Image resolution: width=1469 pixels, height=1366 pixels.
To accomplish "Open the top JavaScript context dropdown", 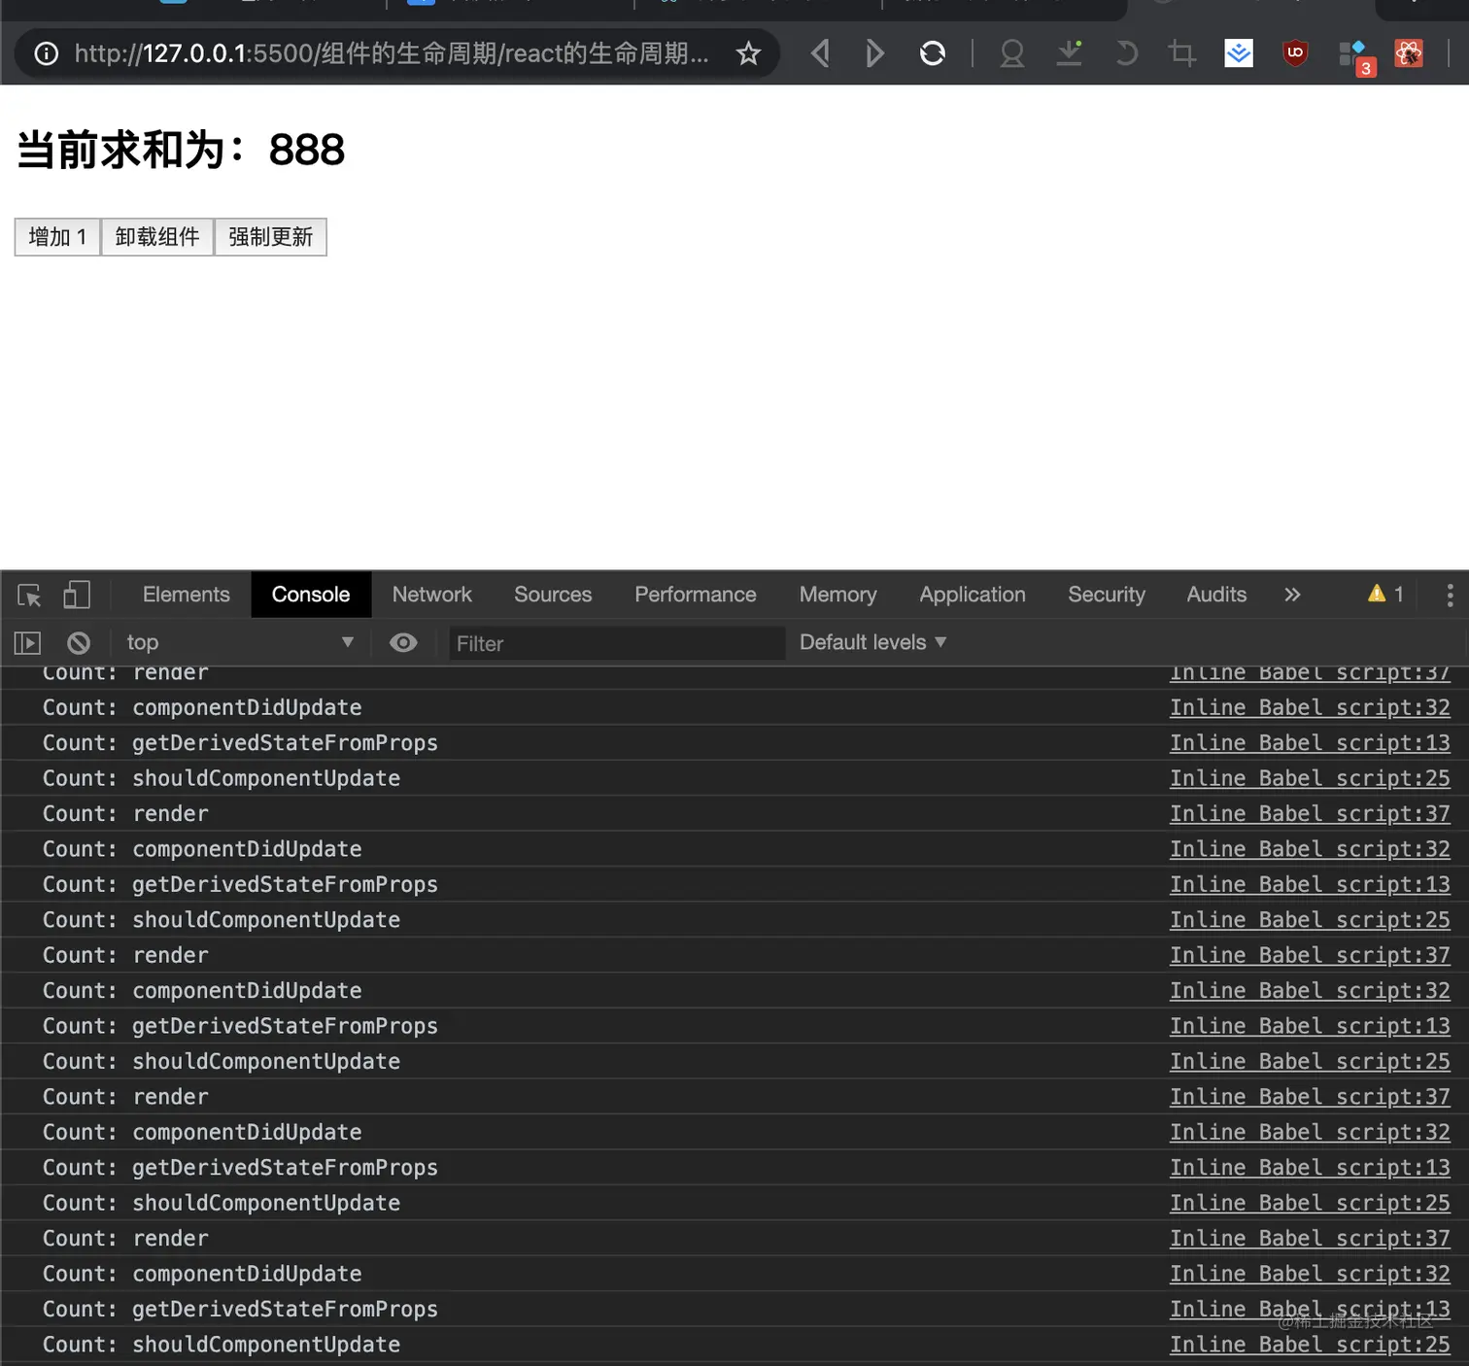I will (x=240, y=642).
